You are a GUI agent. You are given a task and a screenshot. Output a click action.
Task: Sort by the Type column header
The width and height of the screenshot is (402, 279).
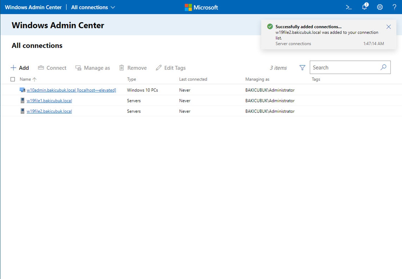(x=131, y=79)
